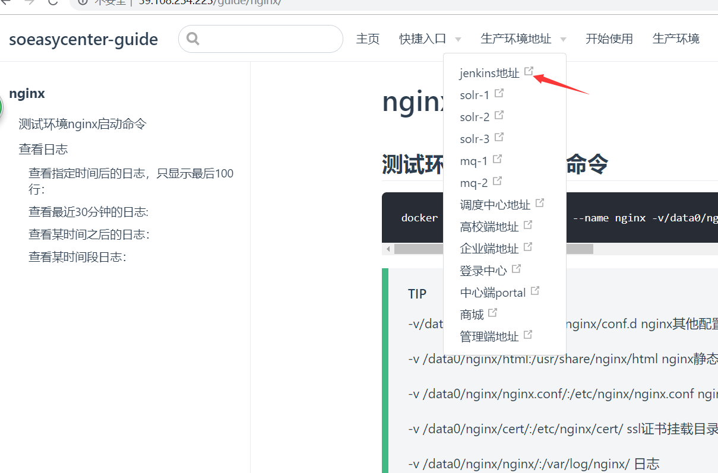The height and width of the screenshot is (473, 718).
Task: Click the external link icon beside 中心端portal
Action: (x=535, y=291)
